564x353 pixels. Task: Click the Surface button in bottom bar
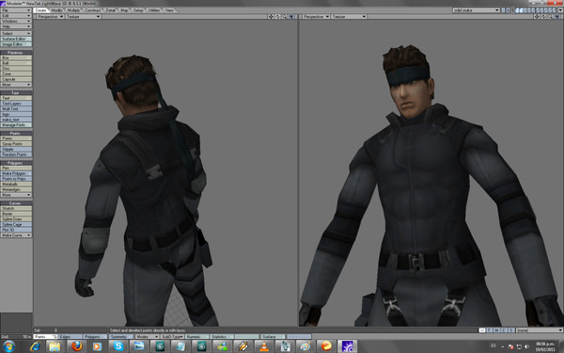tap(273, 336)
